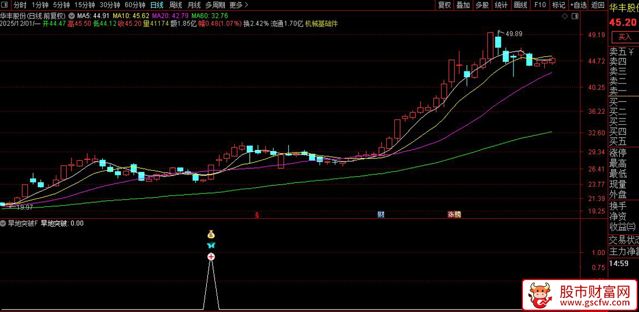The height and width of the screenshot is (312, 639).
Task: Click the 机械基础件 sector label
Action: tap(322, 24)
